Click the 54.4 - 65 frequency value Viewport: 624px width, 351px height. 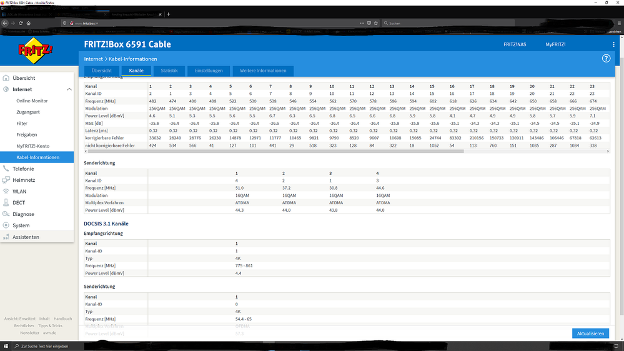(x=243, y=319)
